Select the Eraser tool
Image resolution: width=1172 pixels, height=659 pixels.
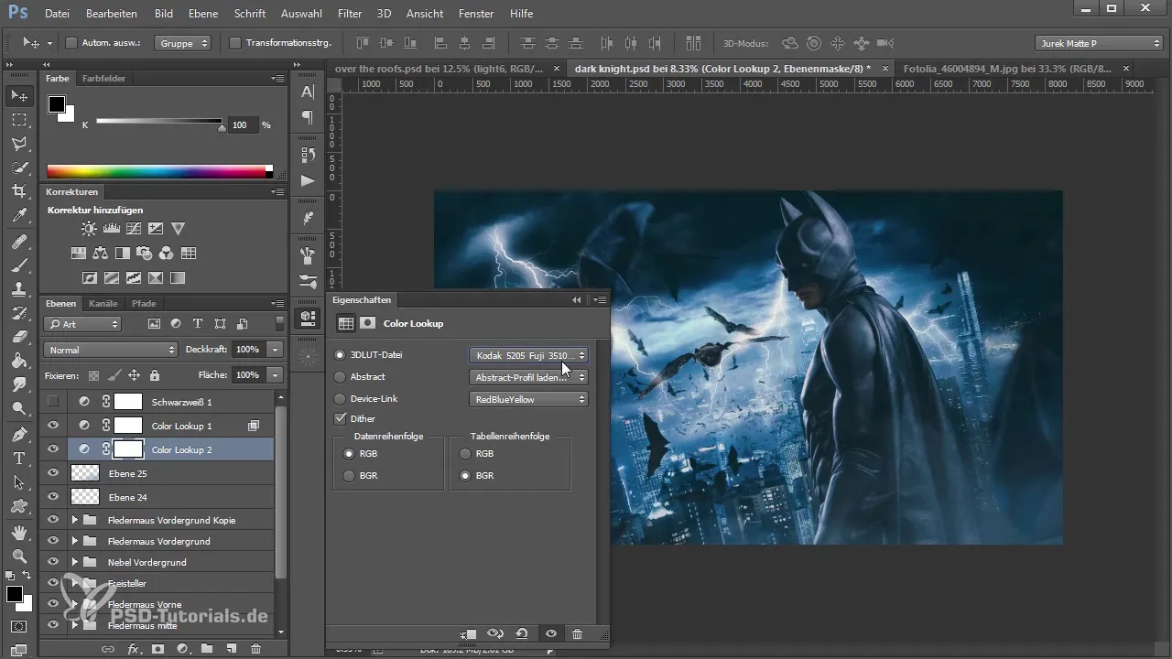pos(19,337)
